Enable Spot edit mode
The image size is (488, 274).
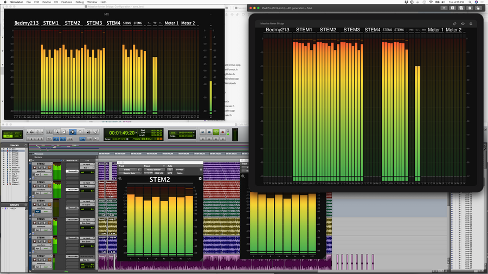(x=17, y=133)
